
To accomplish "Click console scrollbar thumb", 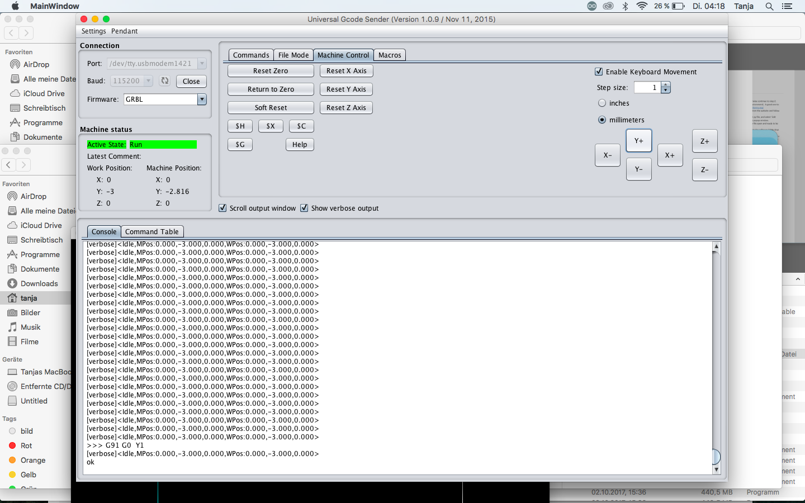I will coord(717,457).
